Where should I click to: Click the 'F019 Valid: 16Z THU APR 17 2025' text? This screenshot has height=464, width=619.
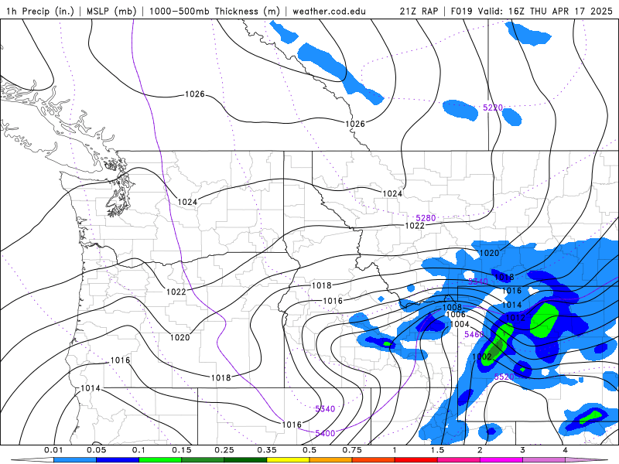tap(532, 11)
